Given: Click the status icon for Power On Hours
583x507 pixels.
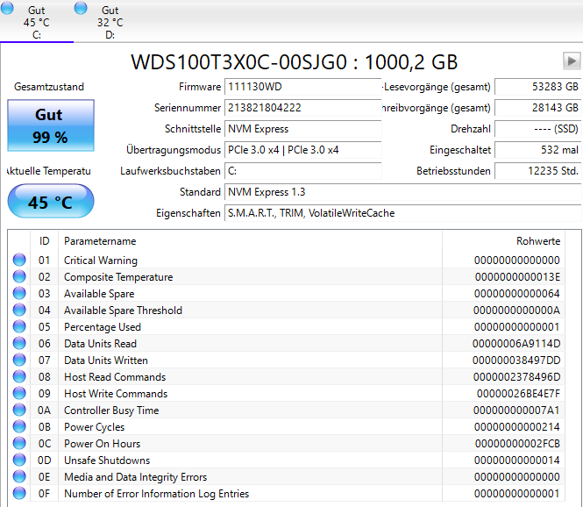Looking at the screenshot, I should 19,443.
